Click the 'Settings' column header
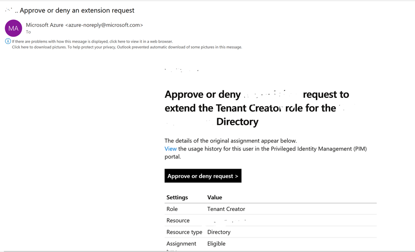415x252 pixels. click(177, 197)
